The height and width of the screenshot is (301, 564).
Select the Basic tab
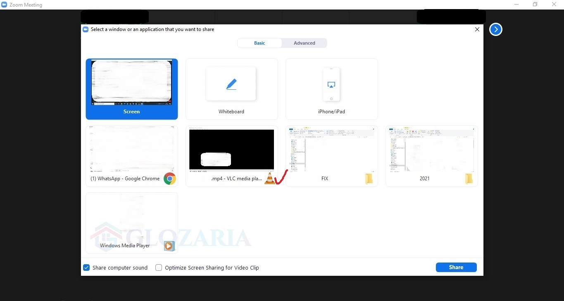[259, 43]
